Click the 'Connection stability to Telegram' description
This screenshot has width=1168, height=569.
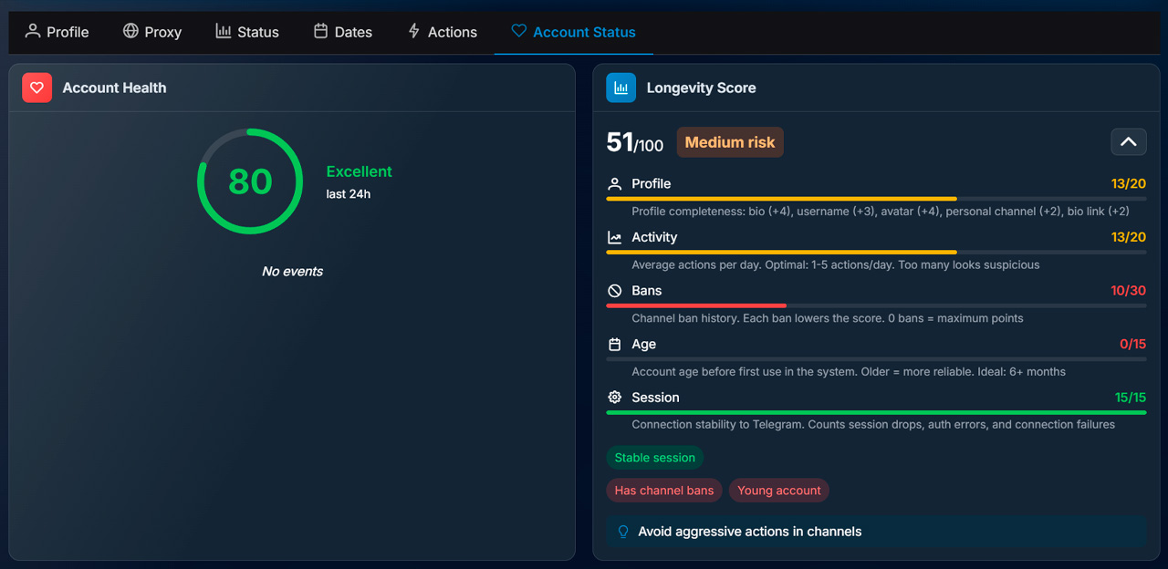873,425
